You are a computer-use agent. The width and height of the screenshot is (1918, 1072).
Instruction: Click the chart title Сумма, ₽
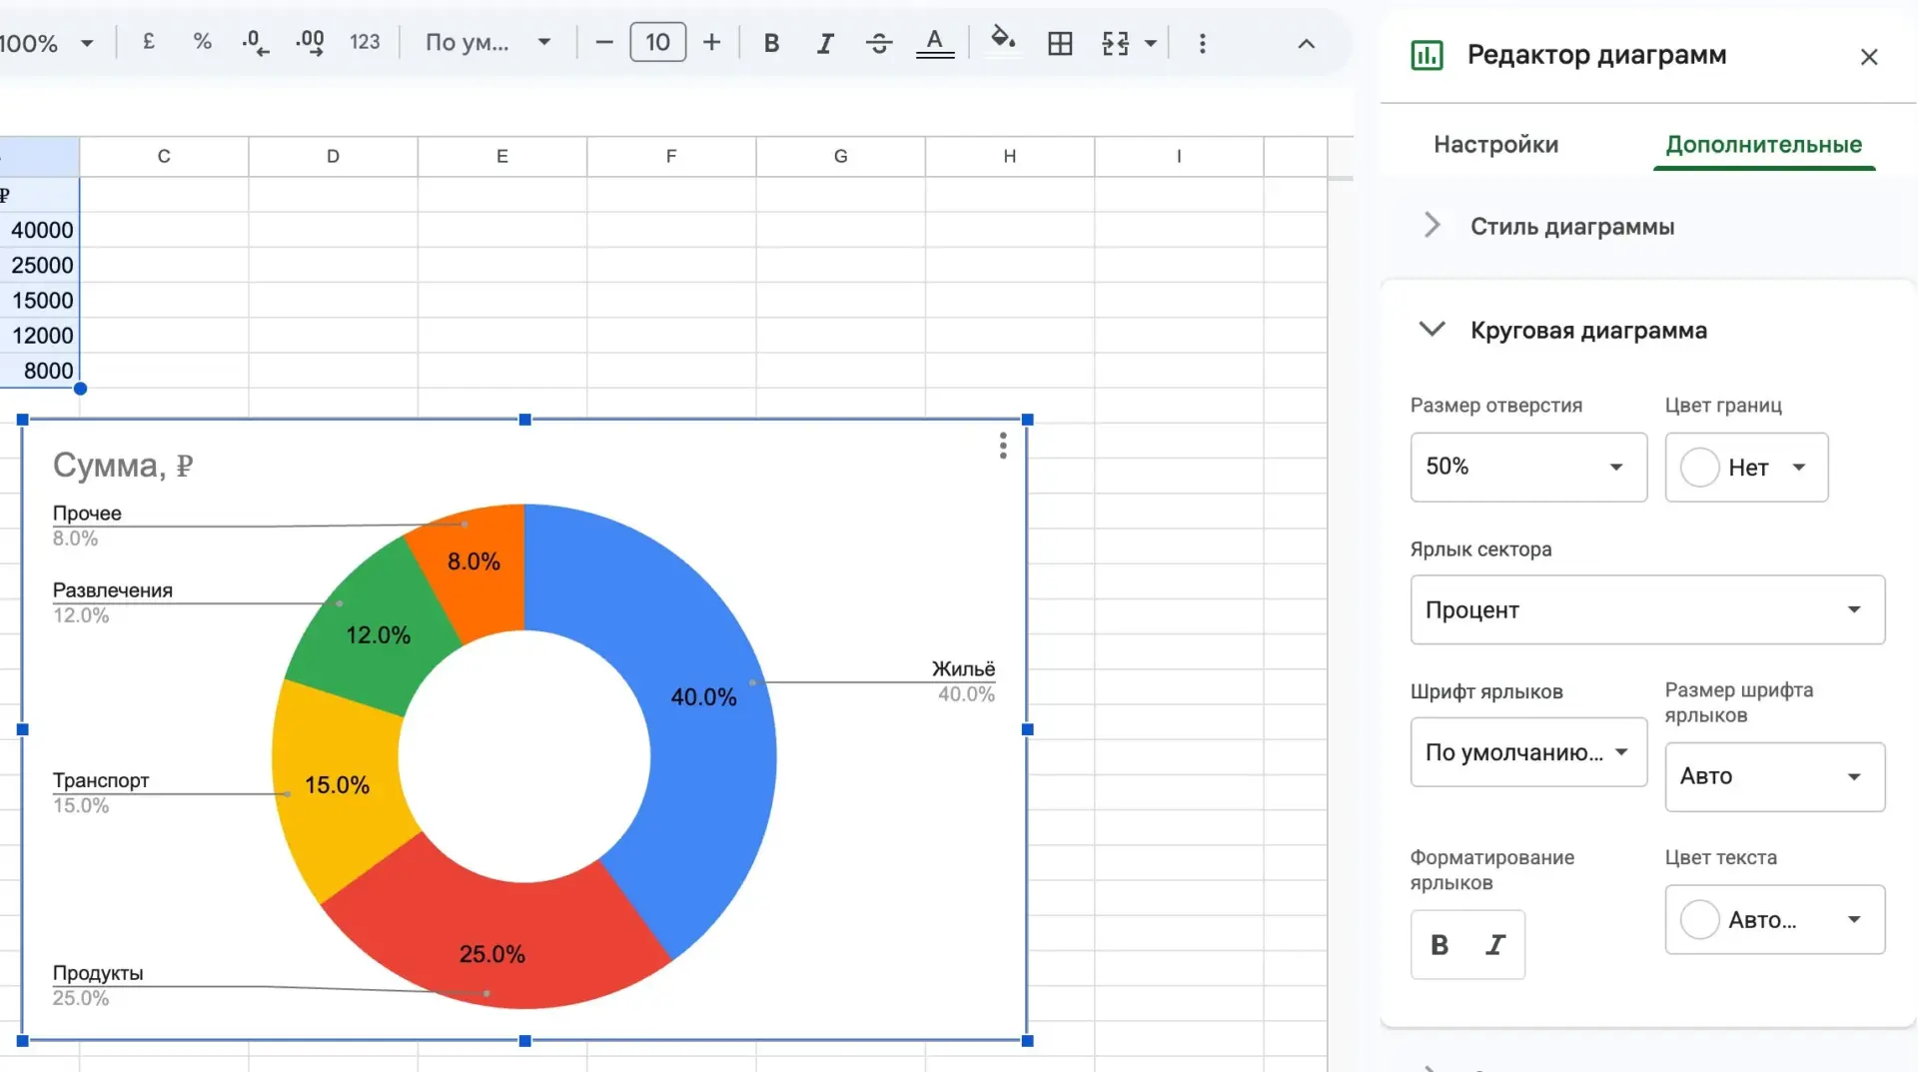click(x=123, y=466)
